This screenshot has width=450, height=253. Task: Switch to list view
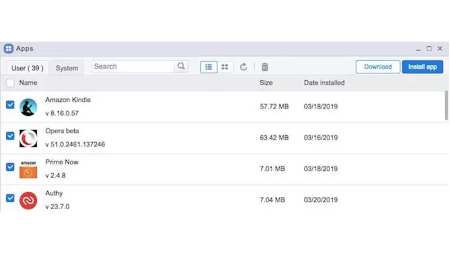pyautogui.click(x=209, y=67)
